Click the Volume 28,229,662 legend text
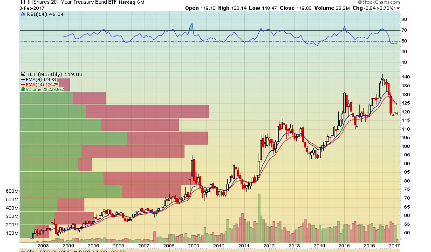Viewport: 431px width, 252px height. (x=45, y=90)
